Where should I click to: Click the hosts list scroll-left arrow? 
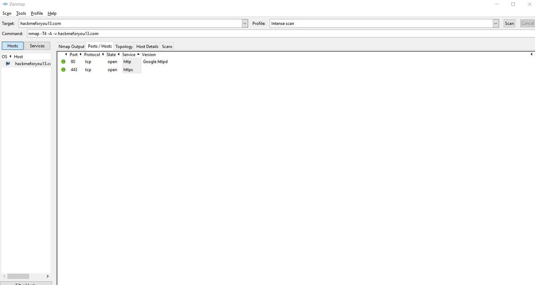(x=4, y=276)
